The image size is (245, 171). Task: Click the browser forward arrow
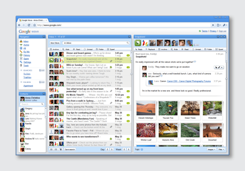point(23,25)
